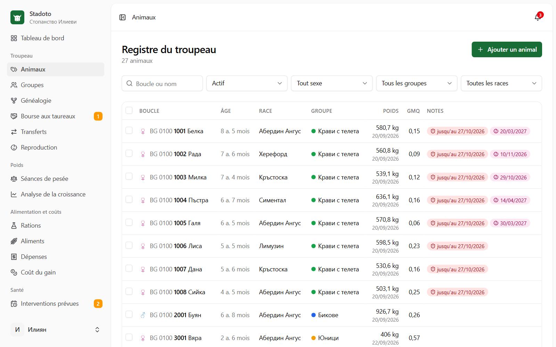The height and width of the screenshot is (347, 556).
Task: Click the jusqu'au 27/10/2026 badge for Лиса
Action: pyautogui.click(x=457, y=246)
